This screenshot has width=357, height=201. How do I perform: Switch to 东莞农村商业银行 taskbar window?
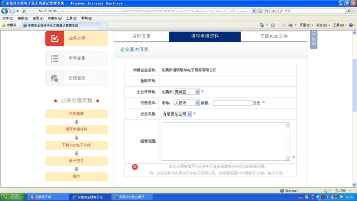tap(132, 197)
